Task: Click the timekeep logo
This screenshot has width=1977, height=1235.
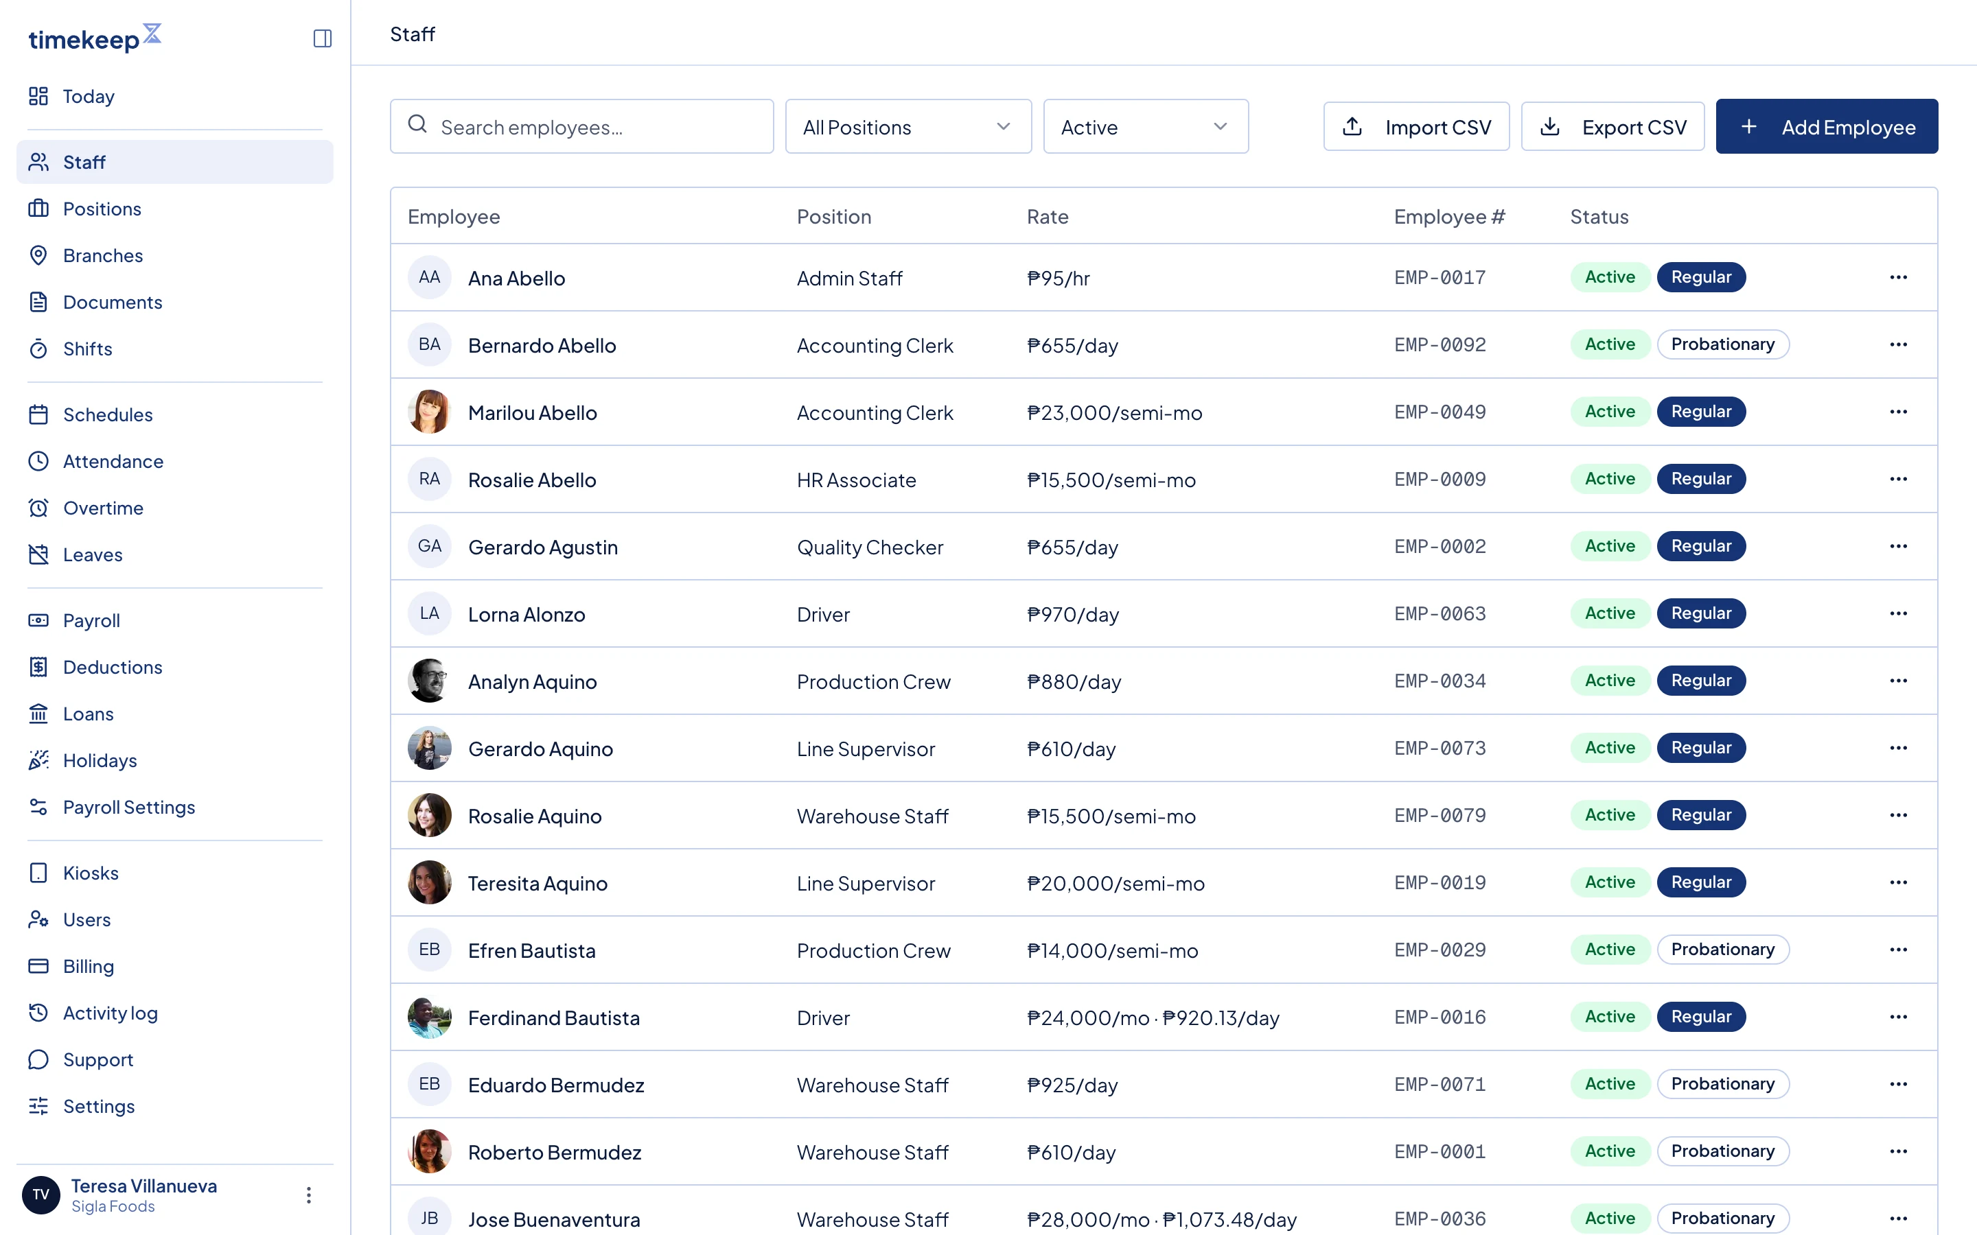Action: [x=95, y=38]
